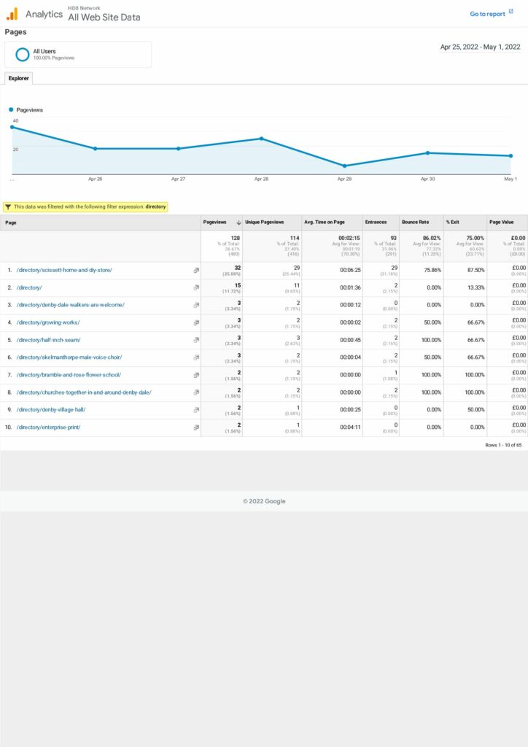528x747 pixels.
Task: Sort table by Bounce Rate header
Action: tap(415, 222)
